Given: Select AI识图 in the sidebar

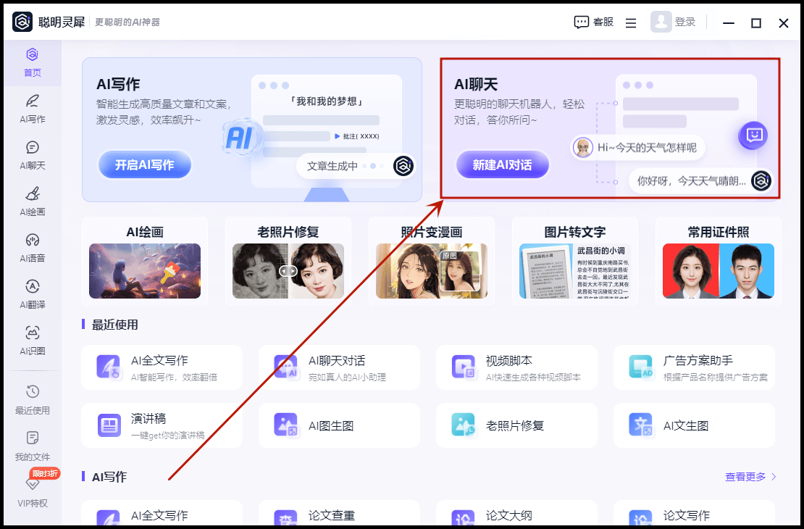Looking at the screenshot, I should click(x=32, y=340).
